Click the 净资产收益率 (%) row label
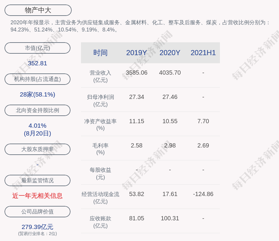Viewport: 279px width, 241px height. click(100, 125)
